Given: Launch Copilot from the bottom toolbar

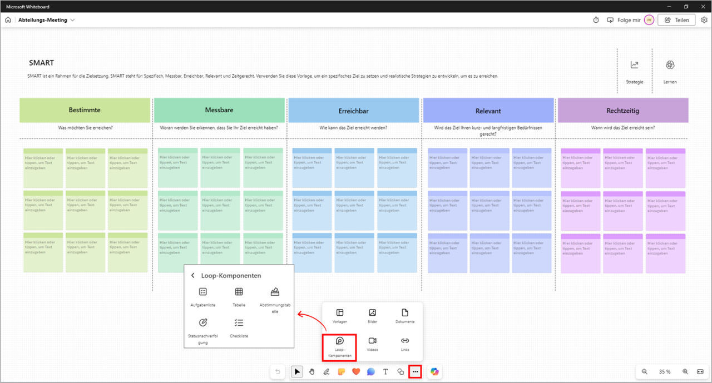Looking at the screenshot, I should pos(434,372).
